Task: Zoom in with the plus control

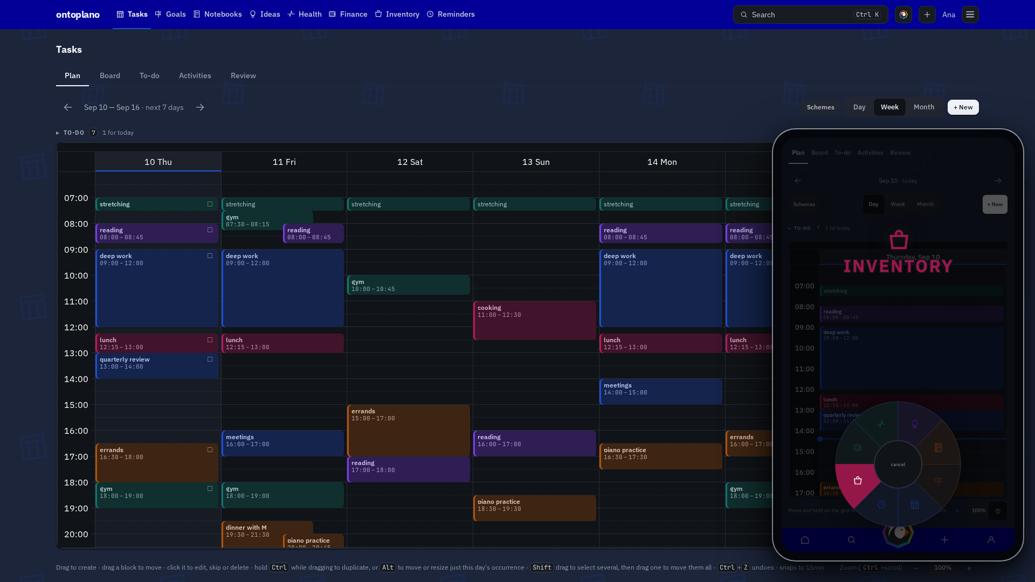Action: [969, 568]
